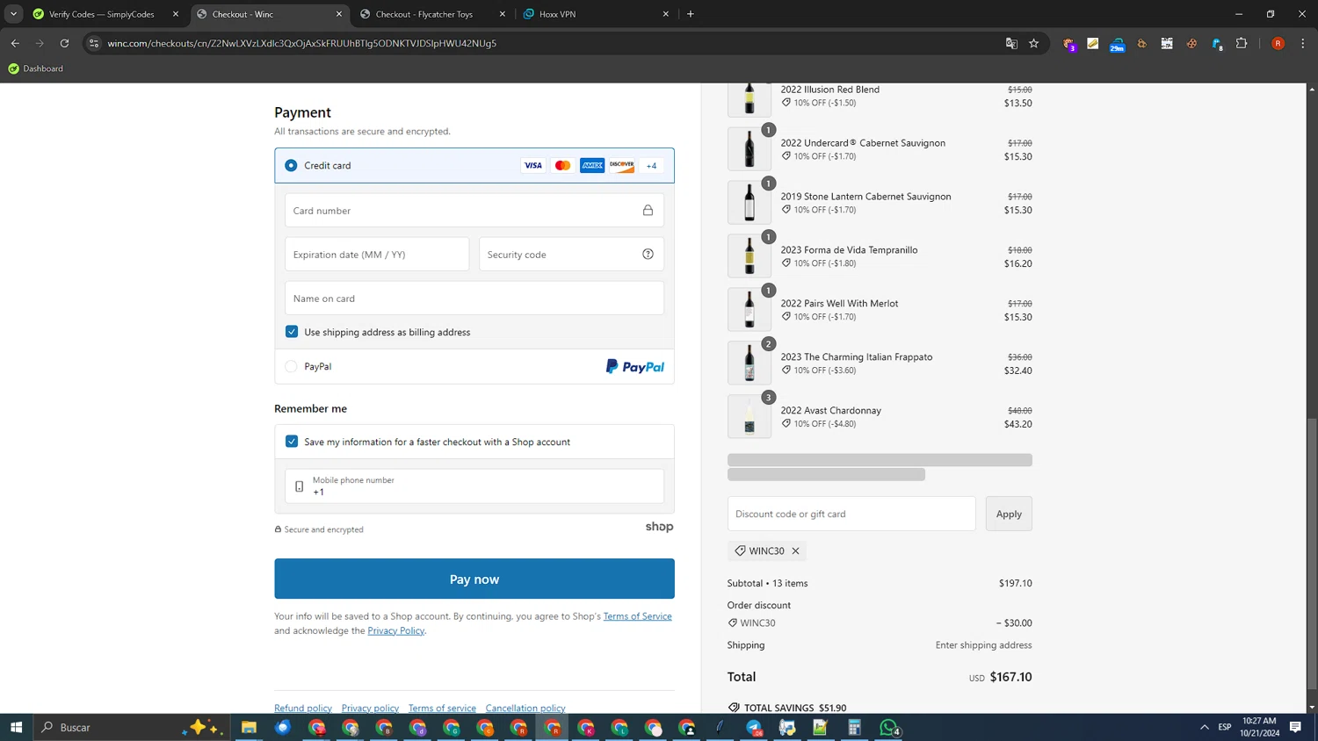1318x741 pixels.
Task: Click the yellow pencil extension icon
Action: point(1093,43)
